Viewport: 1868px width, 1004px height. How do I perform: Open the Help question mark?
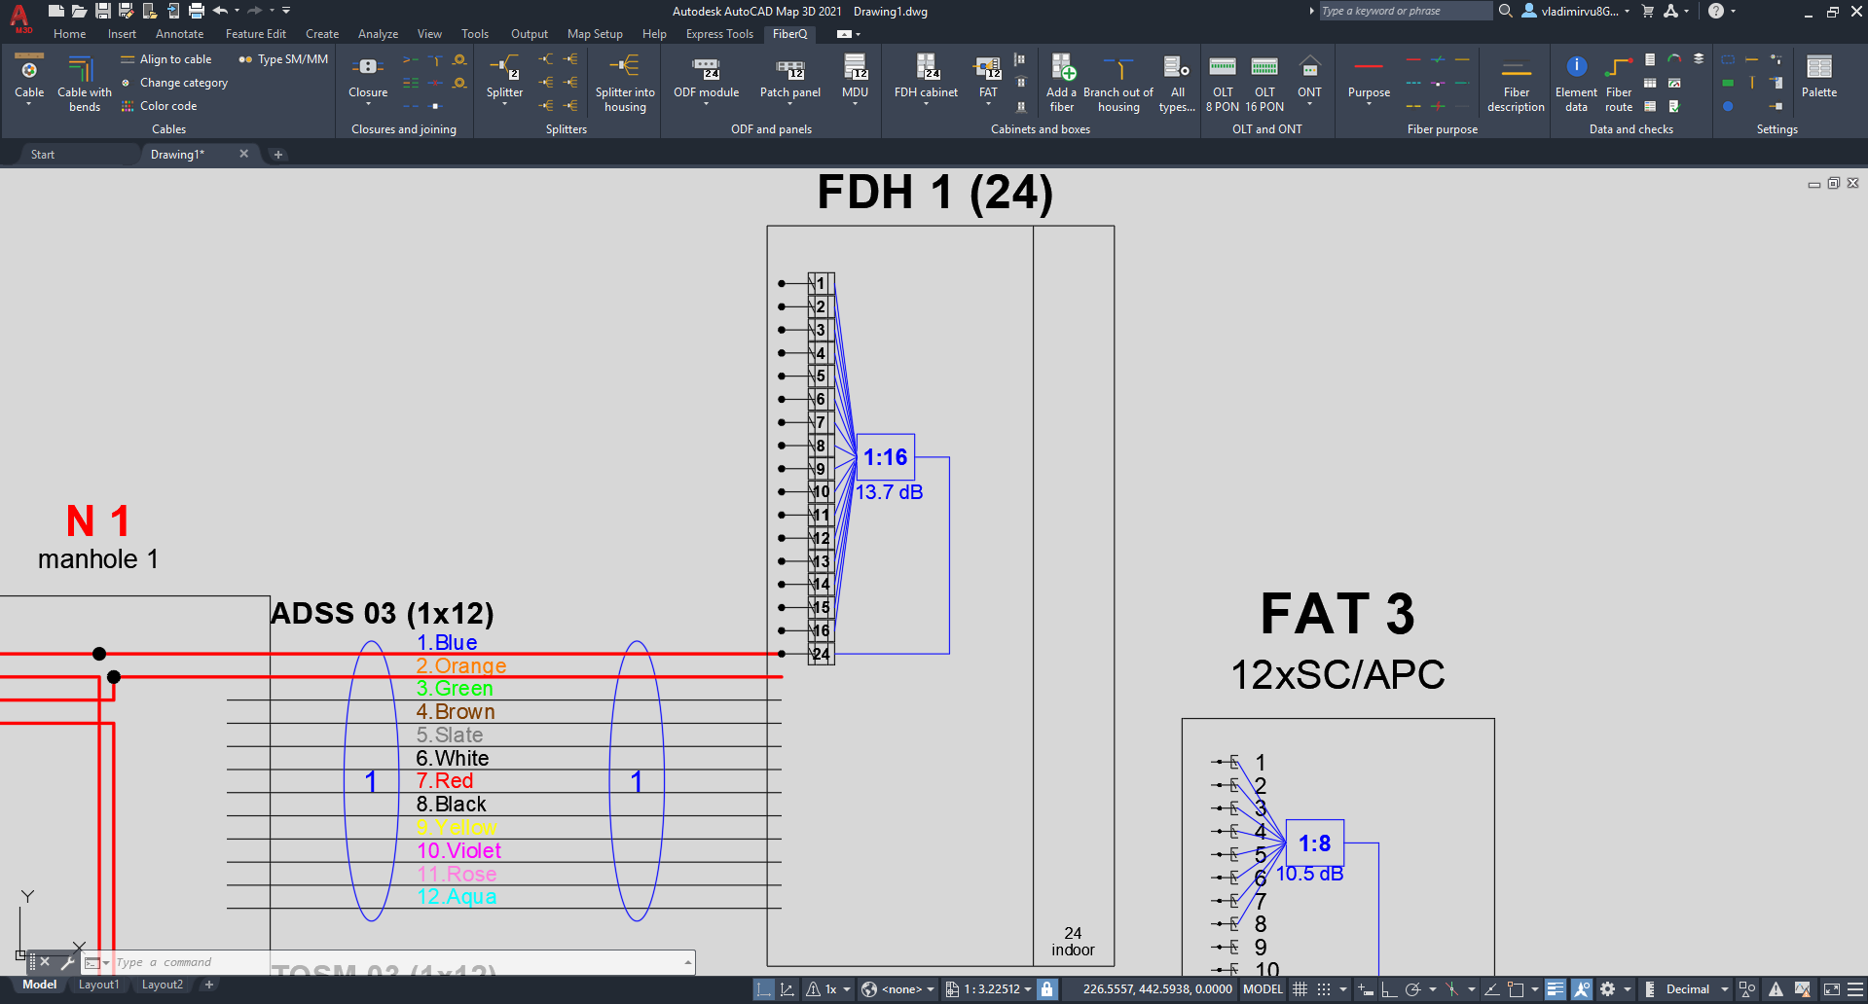point(1716,12)
